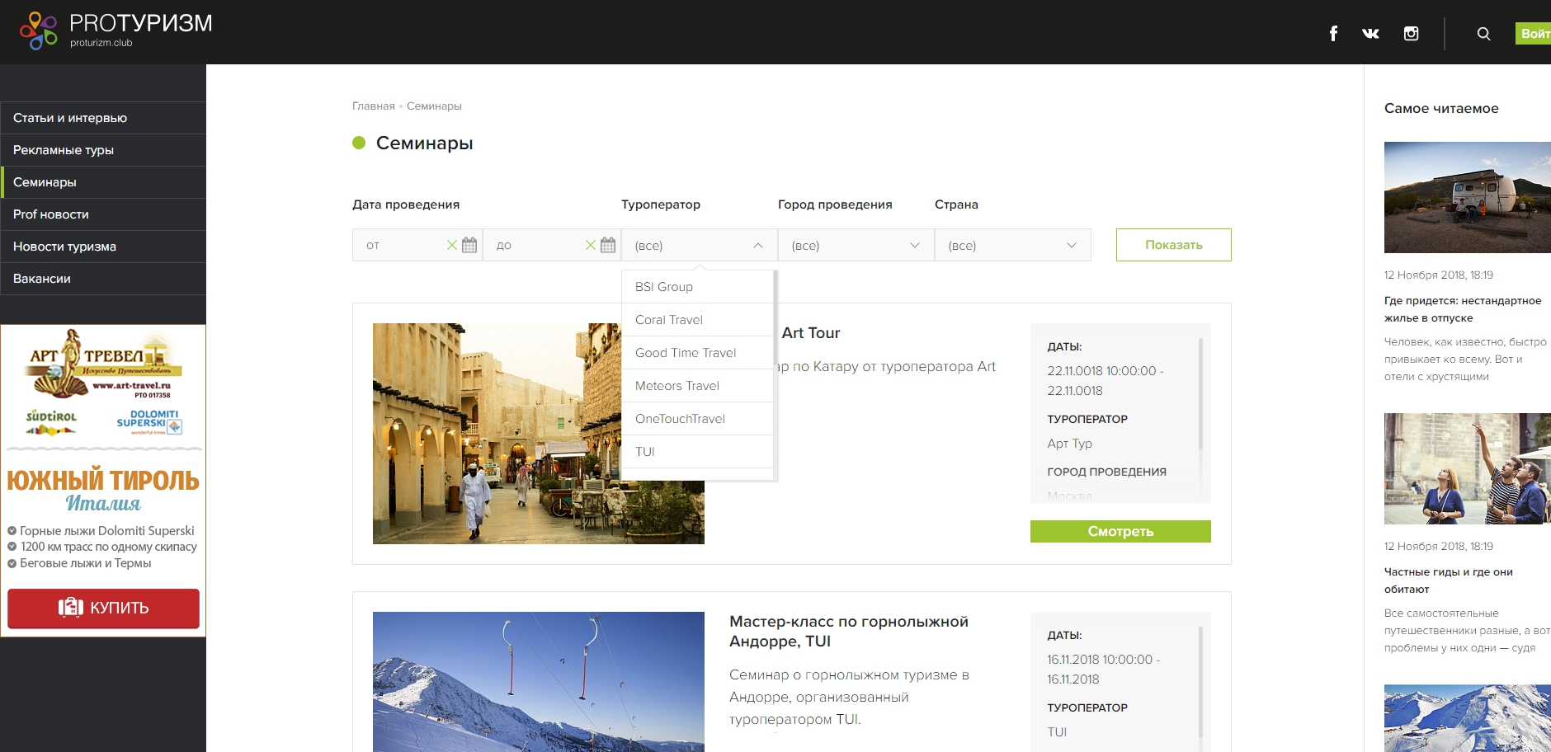
Task: Click the Dolomiti Superski logo in ad
Action: coord(149,421)
